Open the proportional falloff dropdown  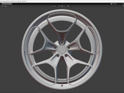(x=70, y=6)
